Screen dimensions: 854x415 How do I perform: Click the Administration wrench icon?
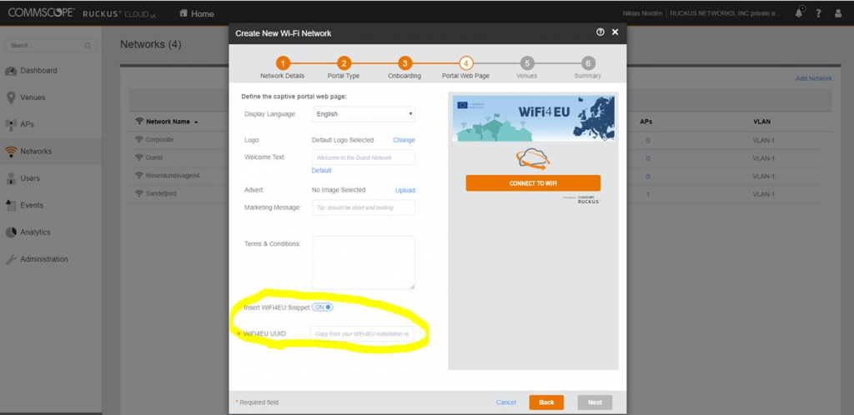(x=11, y=259)
